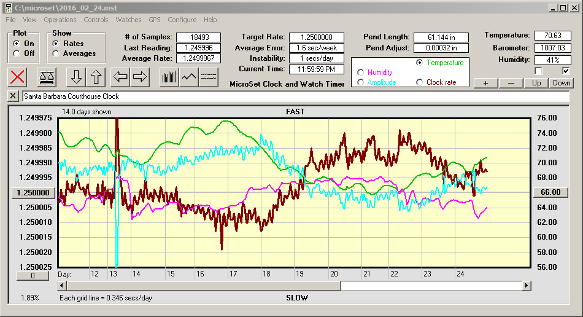
Task: Click the plus zoom button
Action: [485, 83]
